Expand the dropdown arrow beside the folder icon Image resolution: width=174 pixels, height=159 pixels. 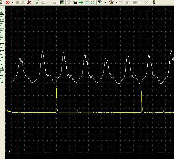click(x=116, y=3)
